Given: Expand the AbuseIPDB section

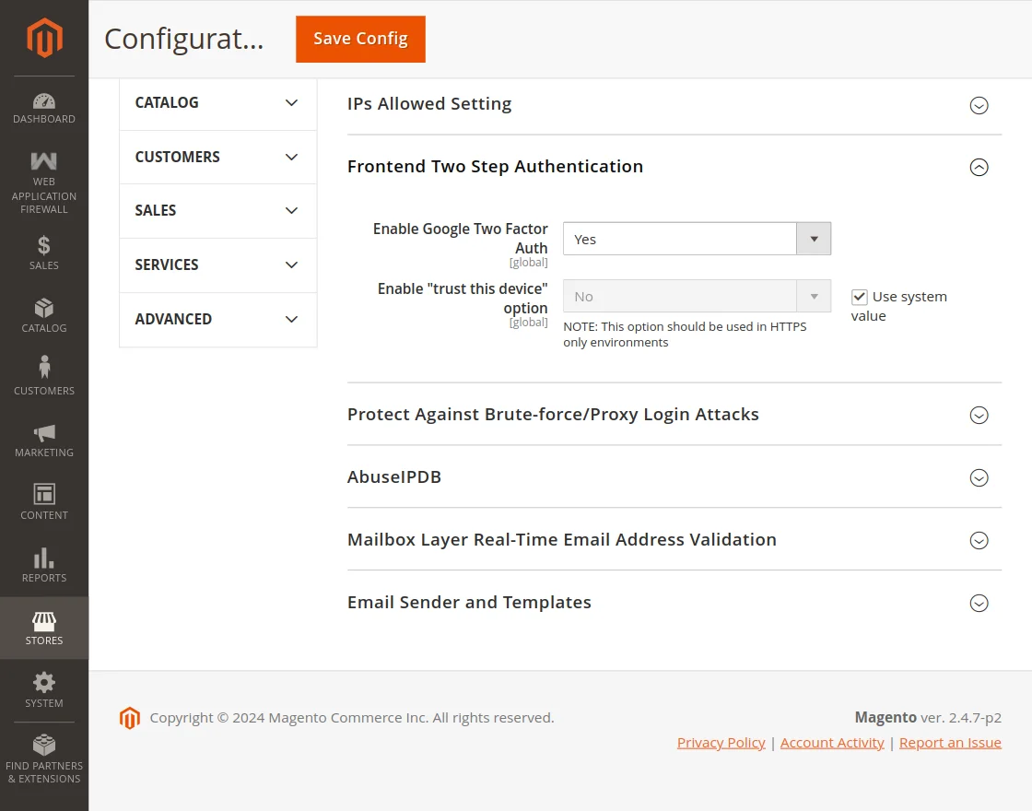Looking at the screenshot, I should (x=979, y=477).
